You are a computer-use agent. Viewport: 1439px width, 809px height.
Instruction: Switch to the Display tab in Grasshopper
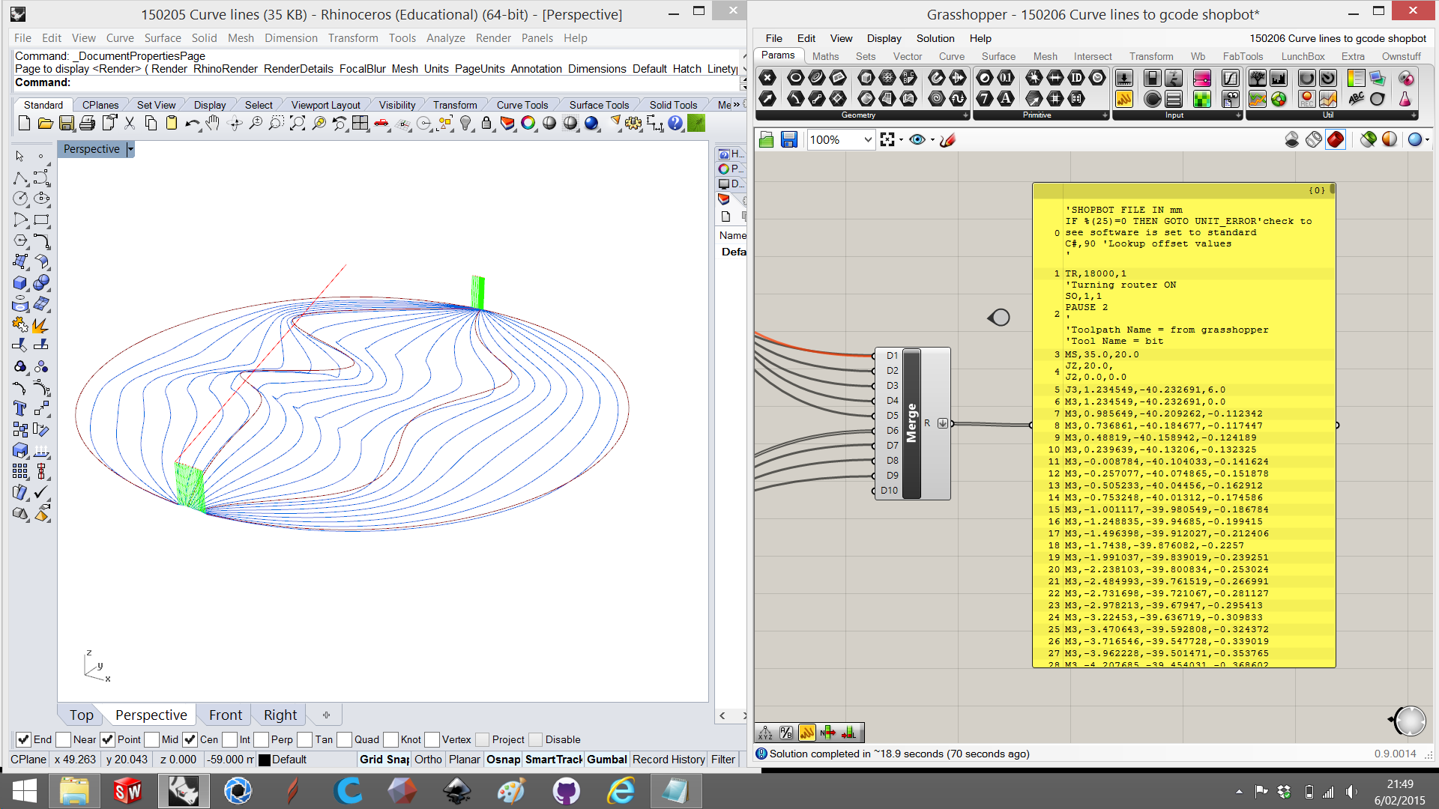point(881,38)
